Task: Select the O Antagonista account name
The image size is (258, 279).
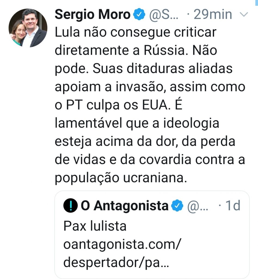Action: (125, 206)
